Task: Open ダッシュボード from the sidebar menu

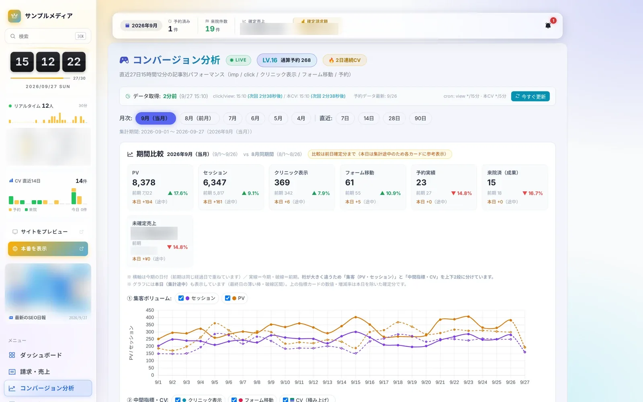Action: pyautogui.click(x=48, y=355)
